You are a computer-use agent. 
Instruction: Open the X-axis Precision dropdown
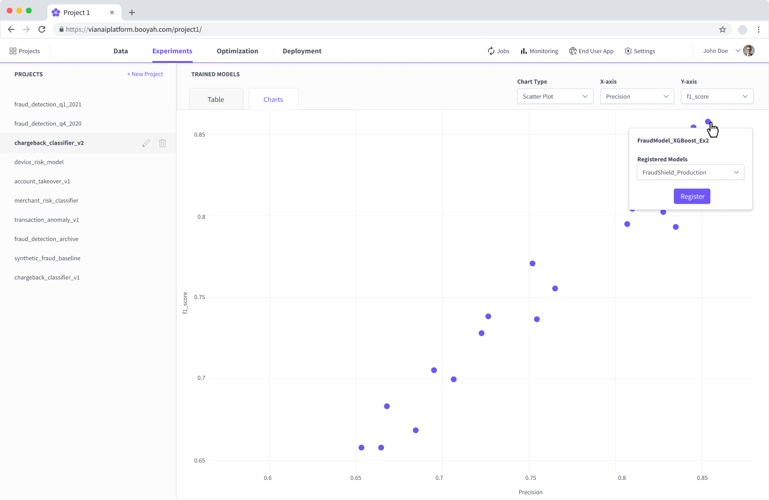(x=637, y=96)
